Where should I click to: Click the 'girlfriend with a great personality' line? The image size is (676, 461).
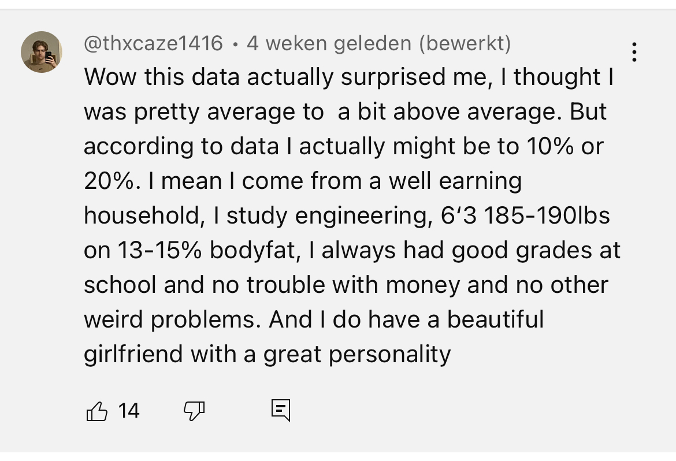click(x=268, y=354)
